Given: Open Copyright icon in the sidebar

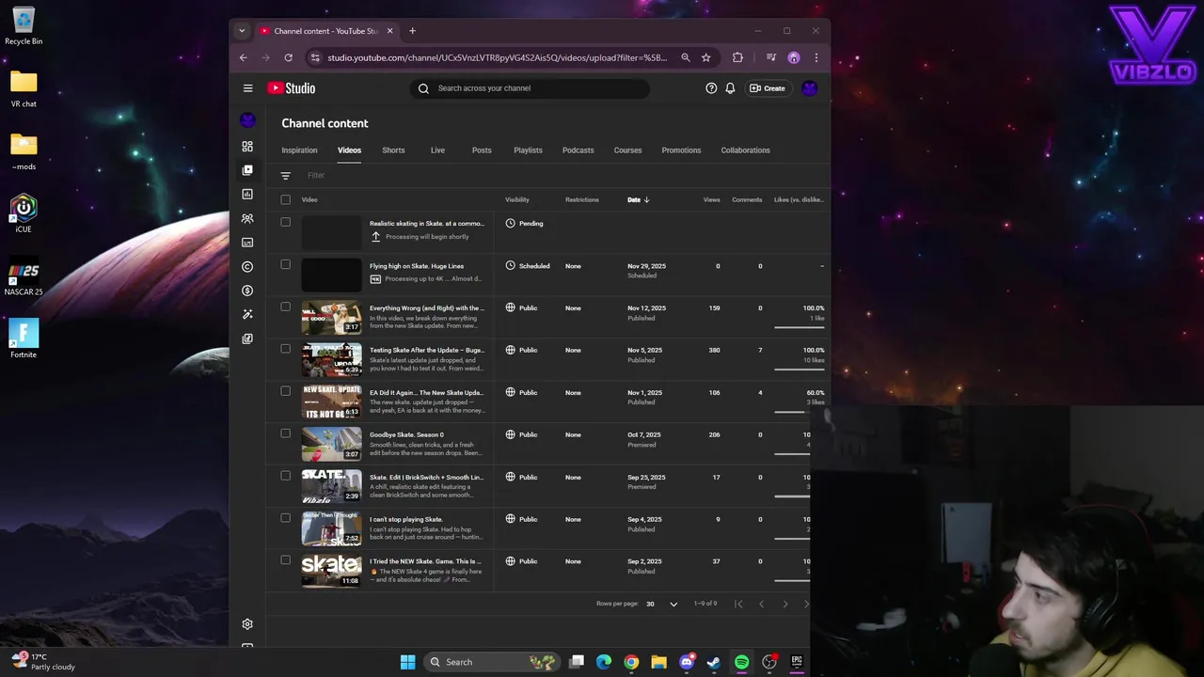Looking at the screenshot, I should point(247,267).
